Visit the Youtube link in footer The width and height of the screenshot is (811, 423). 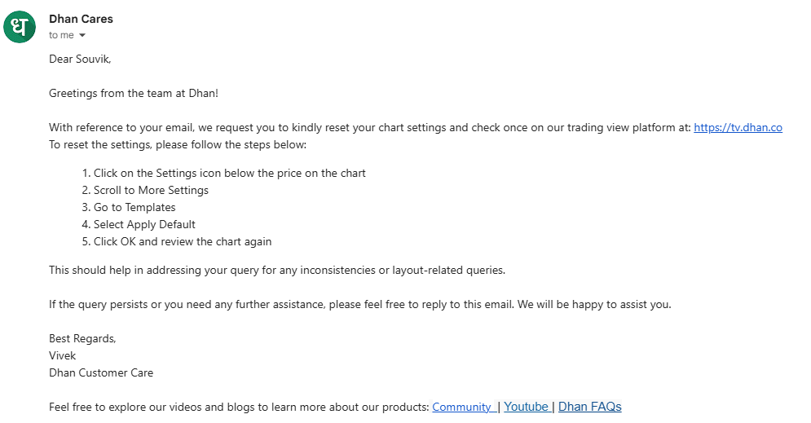point(526,407)
